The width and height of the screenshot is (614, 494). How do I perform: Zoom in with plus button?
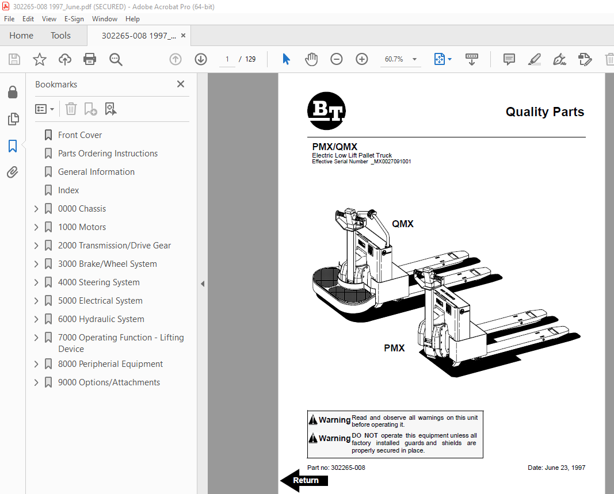pyautogui.click(x=362, y=59)
